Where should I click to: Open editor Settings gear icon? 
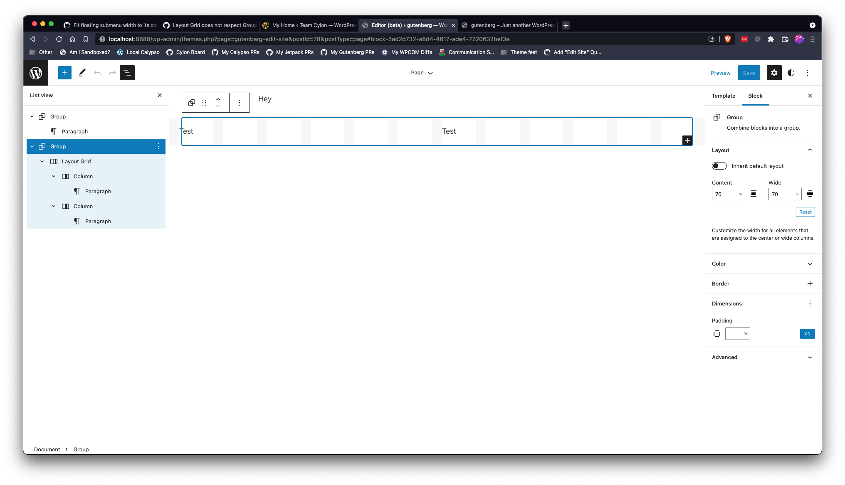774,73
